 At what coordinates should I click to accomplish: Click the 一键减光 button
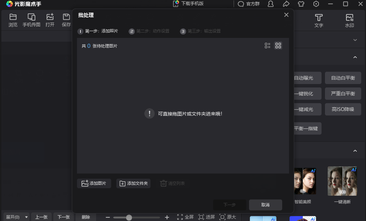coord(308,109)
